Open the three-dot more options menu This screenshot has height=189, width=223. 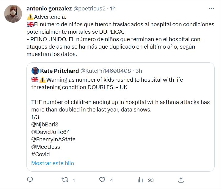coord(211,9)
